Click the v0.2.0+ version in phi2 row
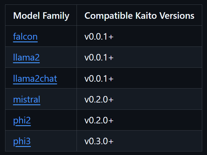Viewport: 207px width, 155px height. 99,120
